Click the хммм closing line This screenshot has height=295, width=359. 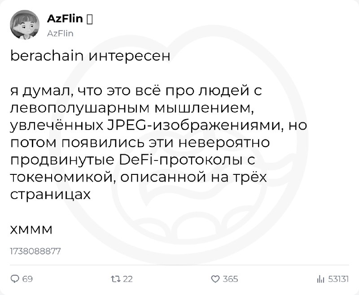tap(31, 230)
